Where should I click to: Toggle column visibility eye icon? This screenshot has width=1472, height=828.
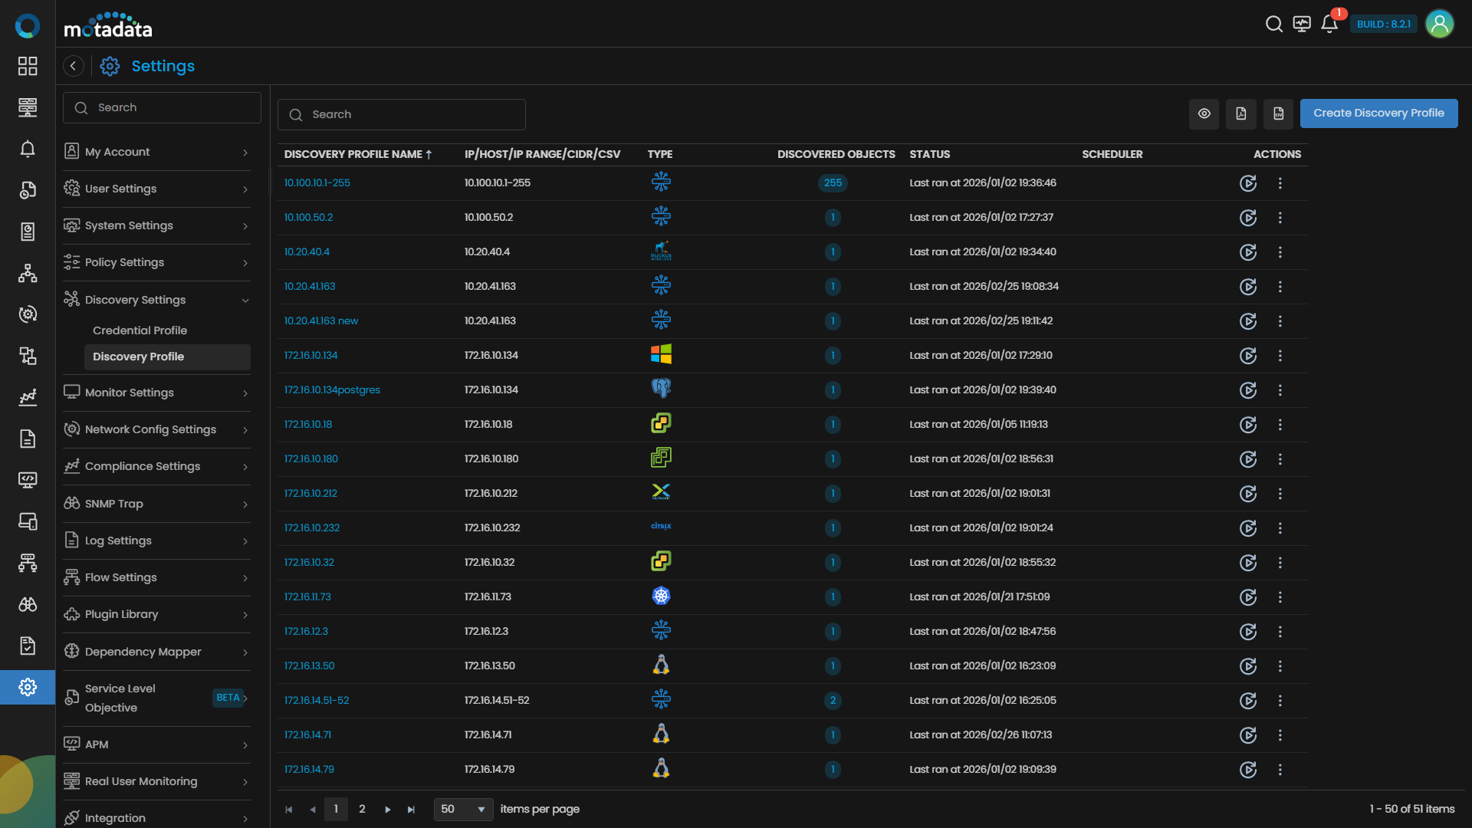pos(1204,113)
